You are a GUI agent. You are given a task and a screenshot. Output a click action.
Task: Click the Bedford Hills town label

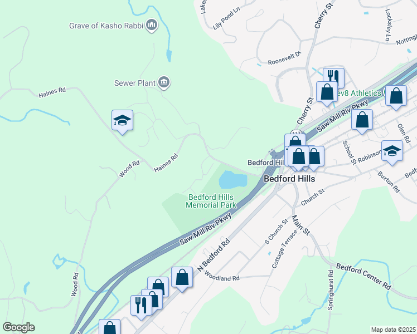pyautogui.click(x=289, y=179)
